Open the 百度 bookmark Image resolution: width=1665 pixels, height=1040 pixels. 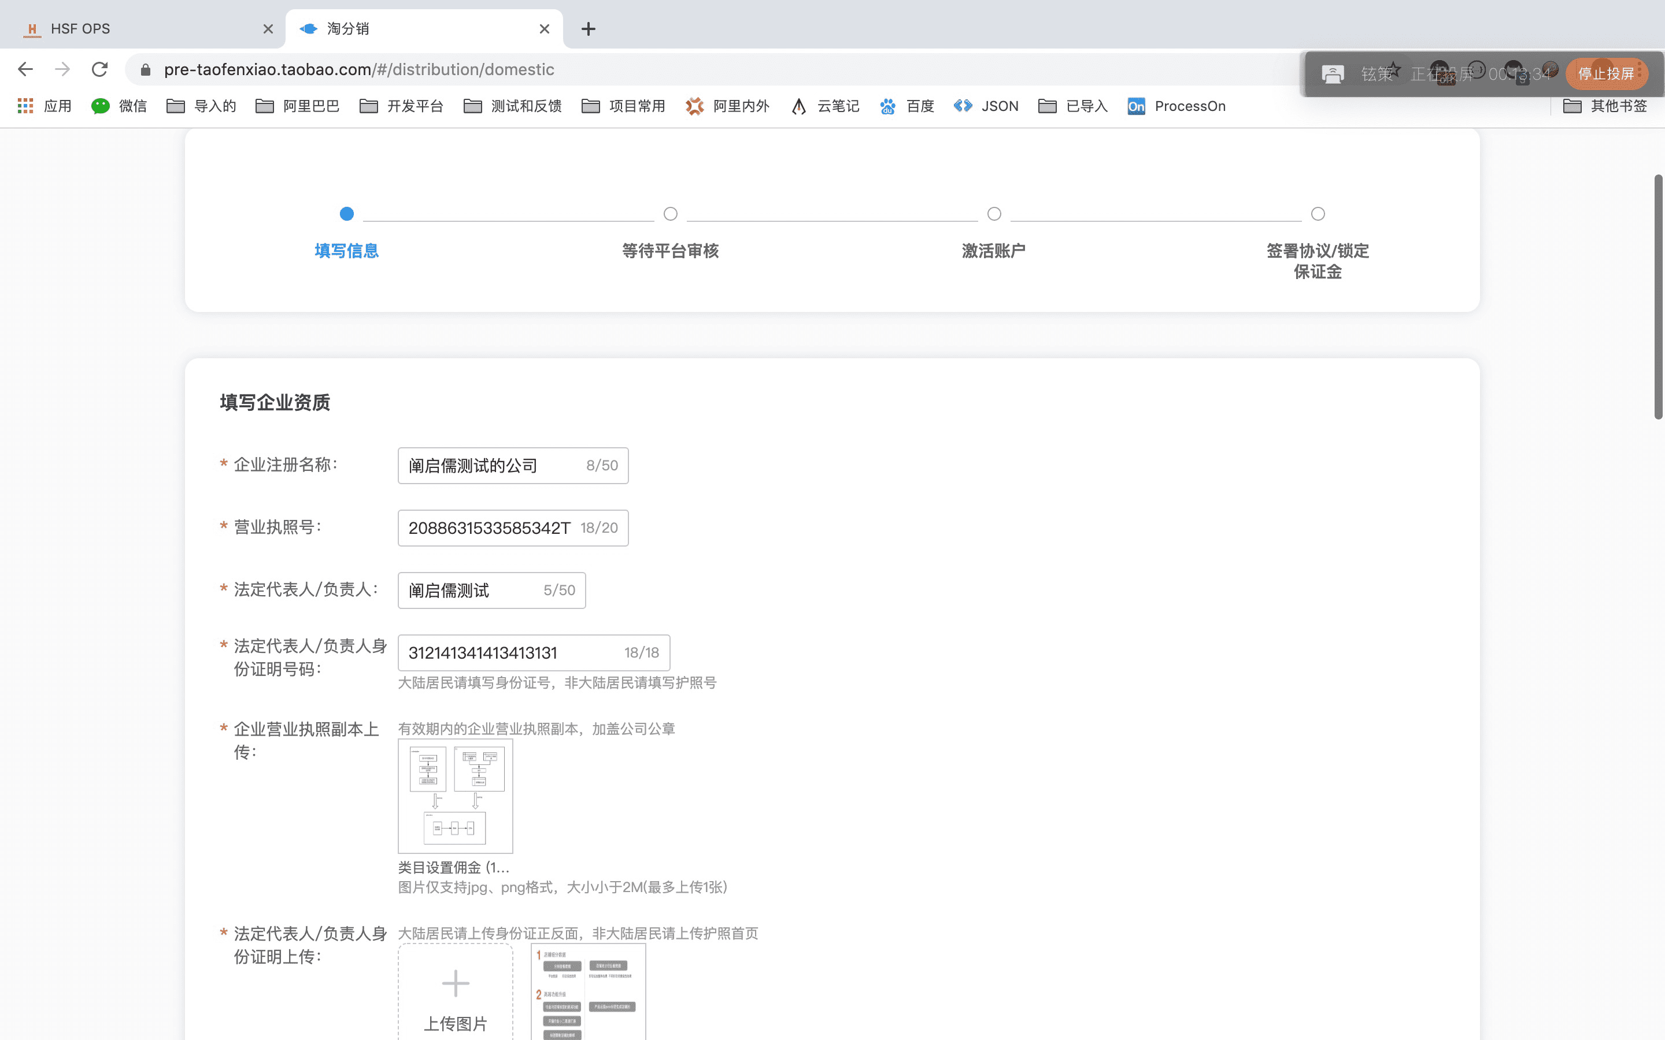(907, 106)
